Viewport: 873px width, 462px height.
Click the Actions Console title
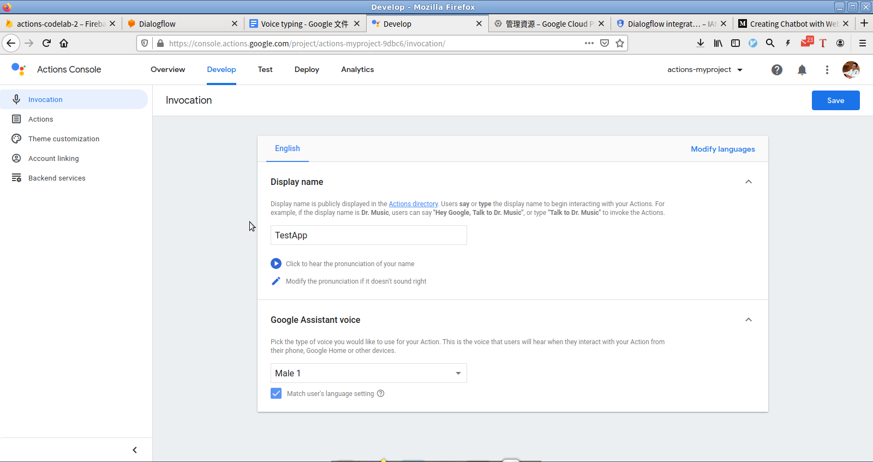[x=69, y=69]
